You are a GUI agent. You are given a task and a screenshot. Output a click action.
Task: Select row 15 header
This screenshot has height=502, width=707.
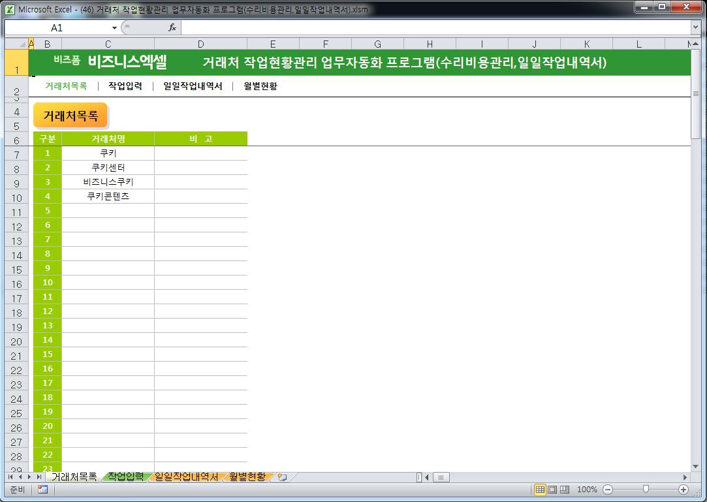tap(16, 269)
